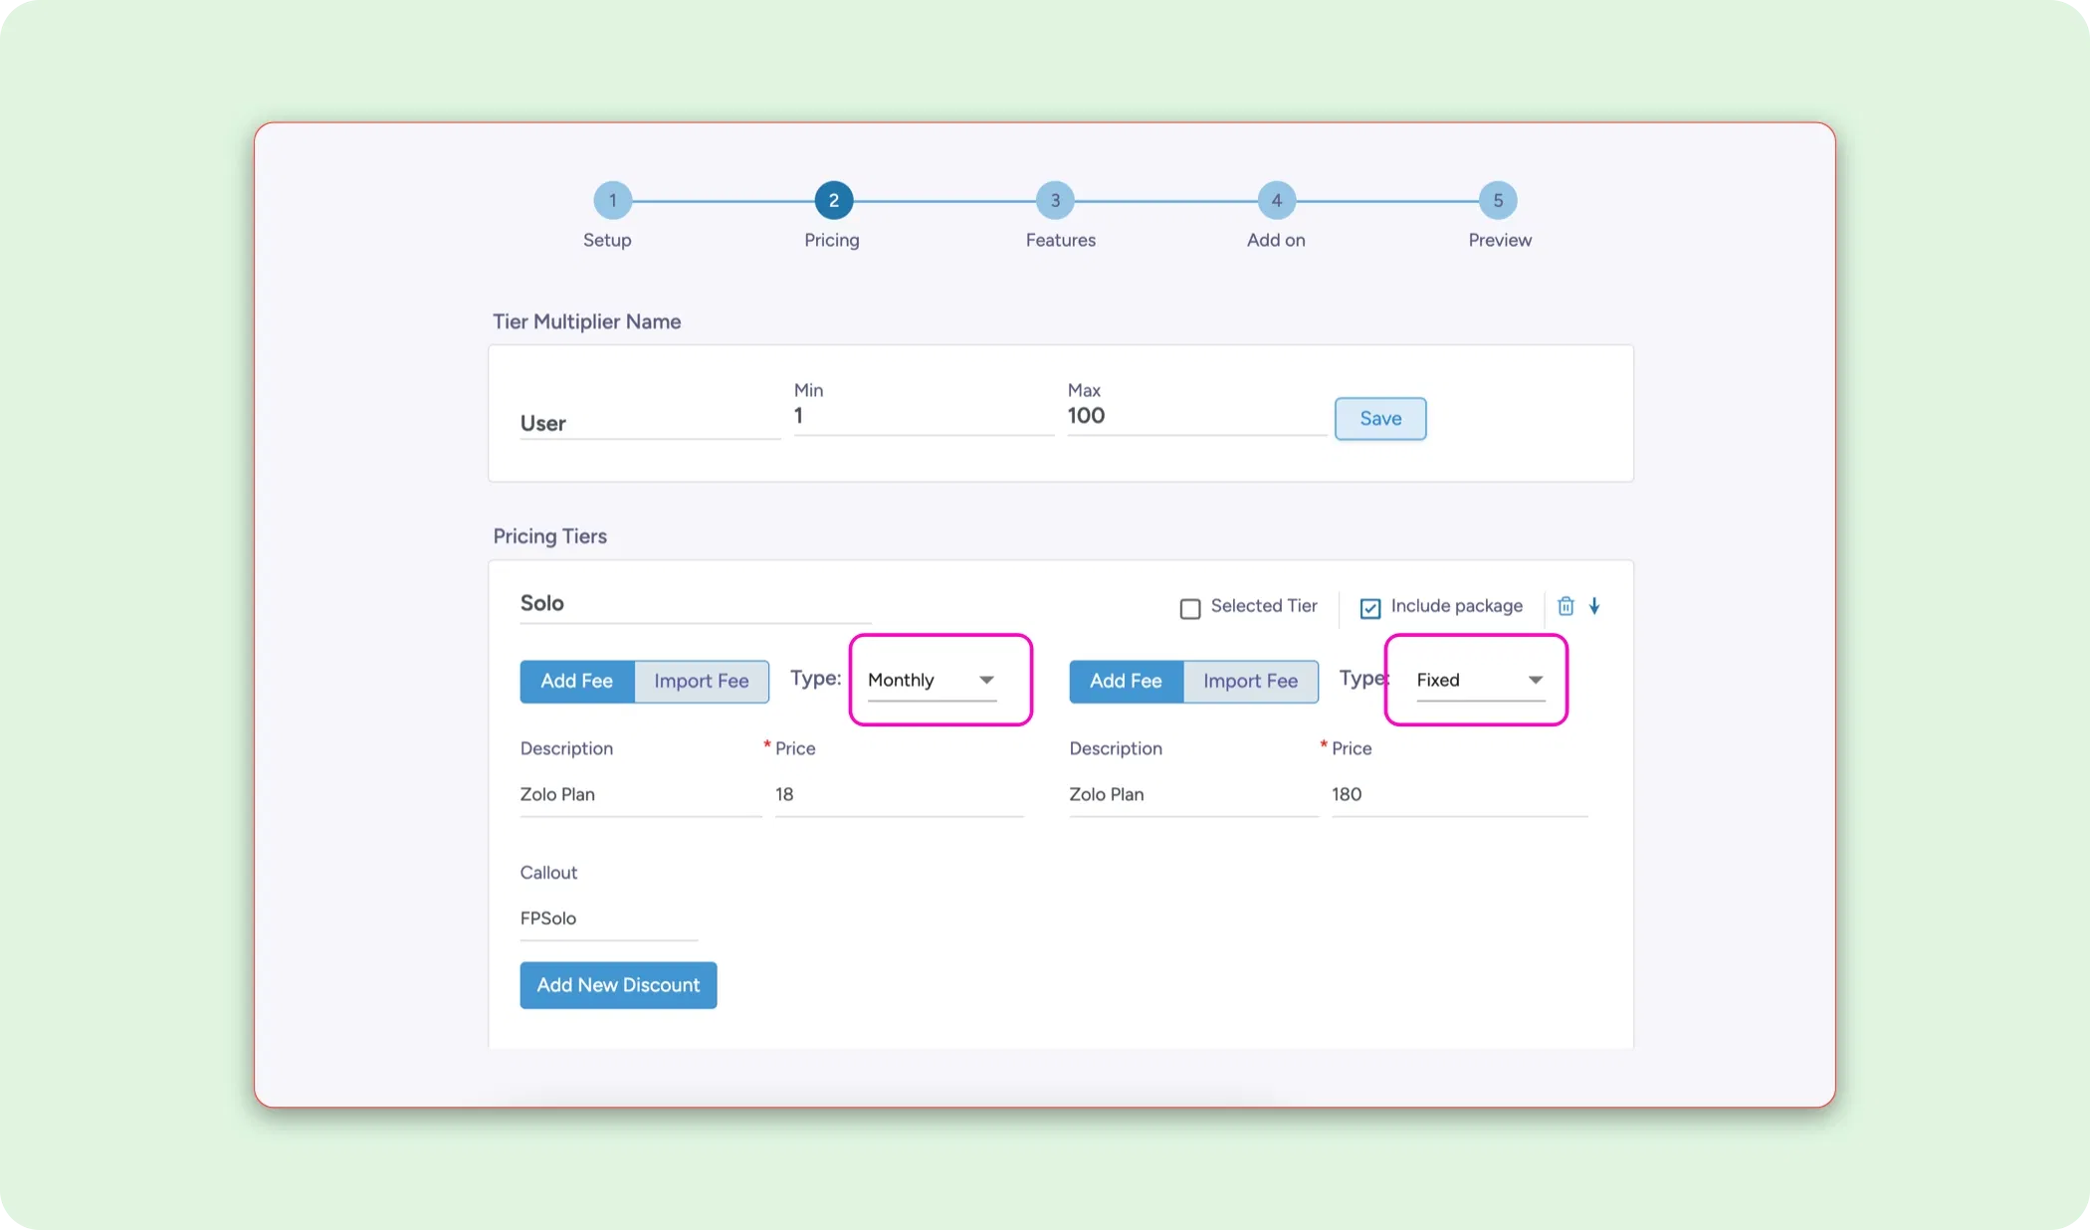2090x1230 pixels.
Task: Go to step 5 Preview circle
Action: [1498, 200]
